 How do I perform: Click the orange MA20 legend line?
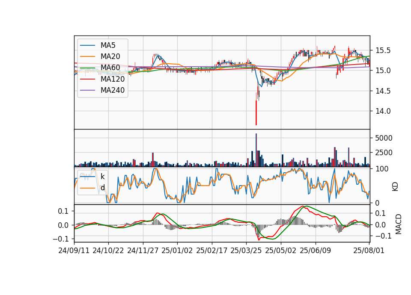pyautogui.click(x=87, y=56)
